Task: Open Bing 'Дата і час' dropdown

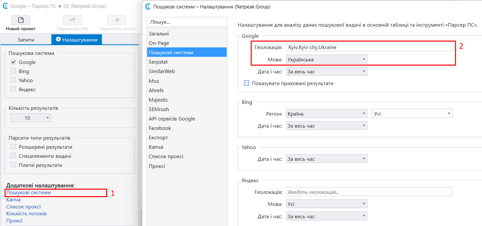Action: [x=326, y=126]
